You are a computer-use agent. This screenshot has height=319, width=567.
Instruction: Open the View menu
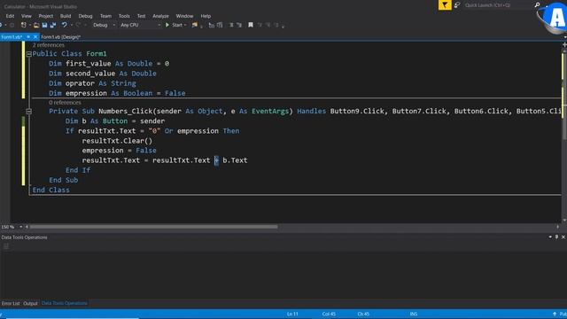27,16
